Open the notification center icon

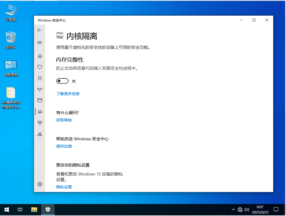click(x=276, y=210)
